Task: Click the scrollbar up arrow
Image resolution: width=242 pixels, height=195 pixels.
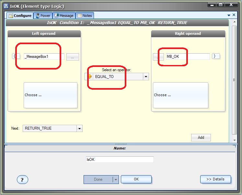Action: click(235, 22)
